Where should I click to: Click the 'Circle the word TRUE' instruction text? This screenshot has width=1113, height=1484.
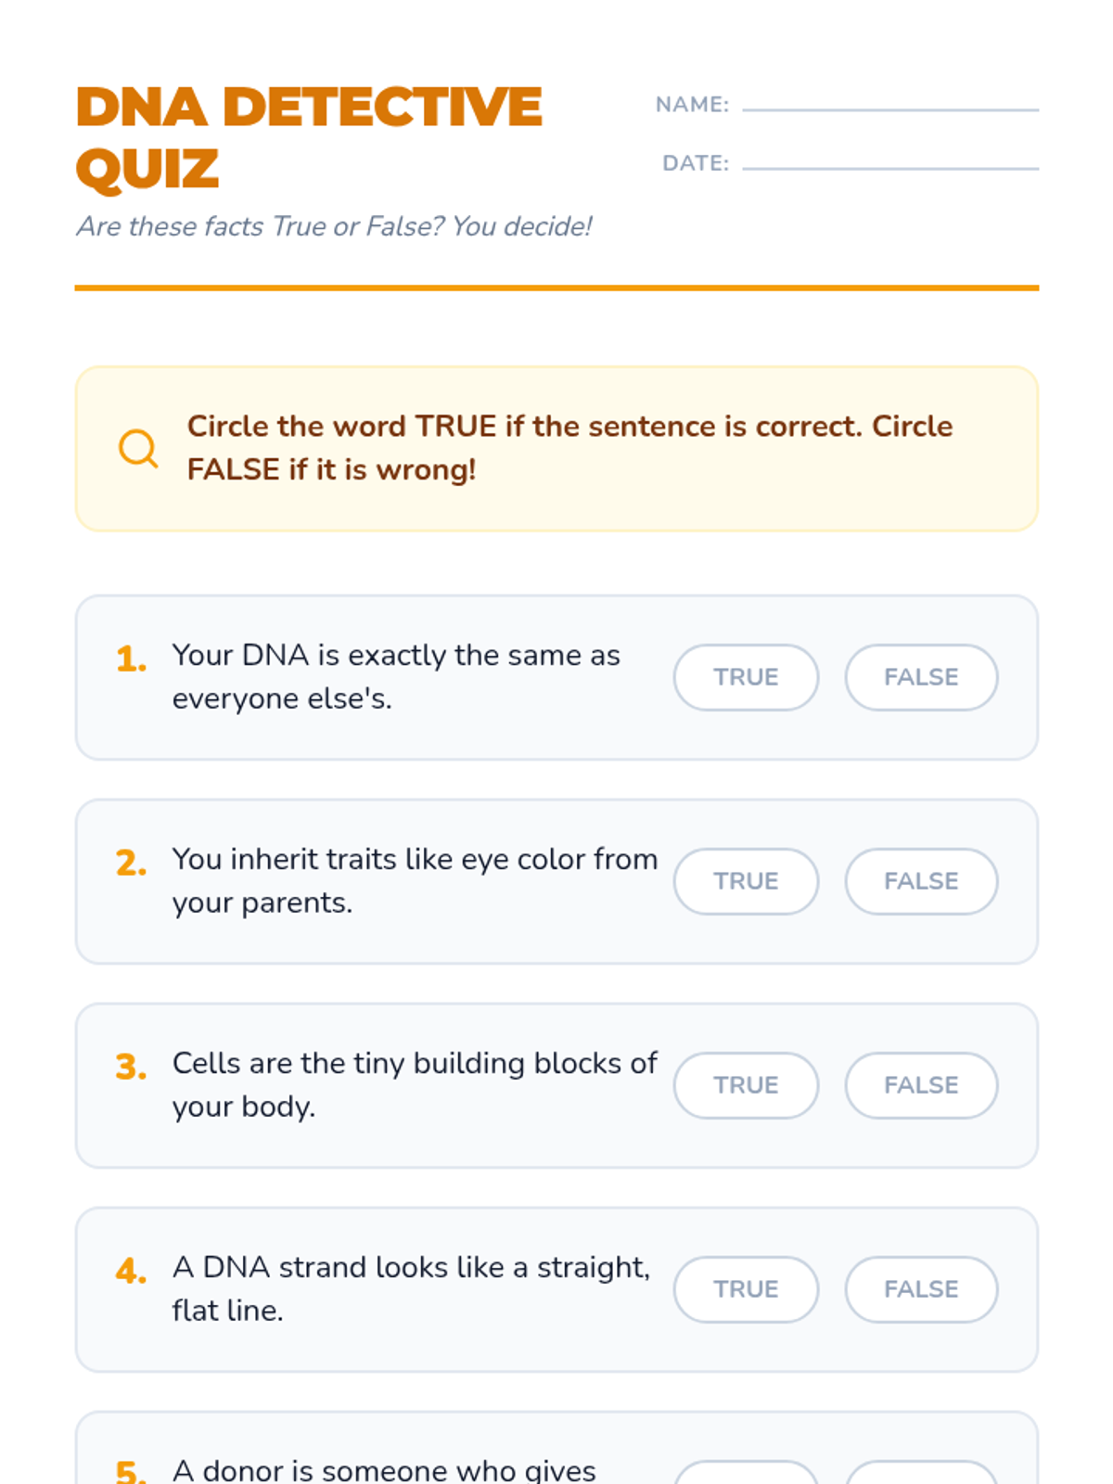coord(569,448)
